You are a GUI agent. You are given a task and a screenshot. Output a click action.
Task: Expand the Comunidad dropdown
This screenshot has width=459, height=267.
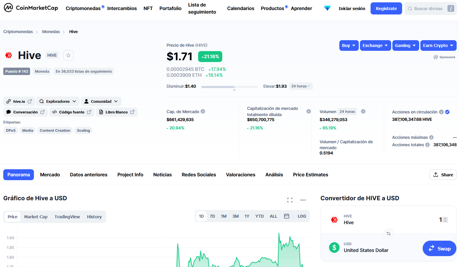click(101, 101)
